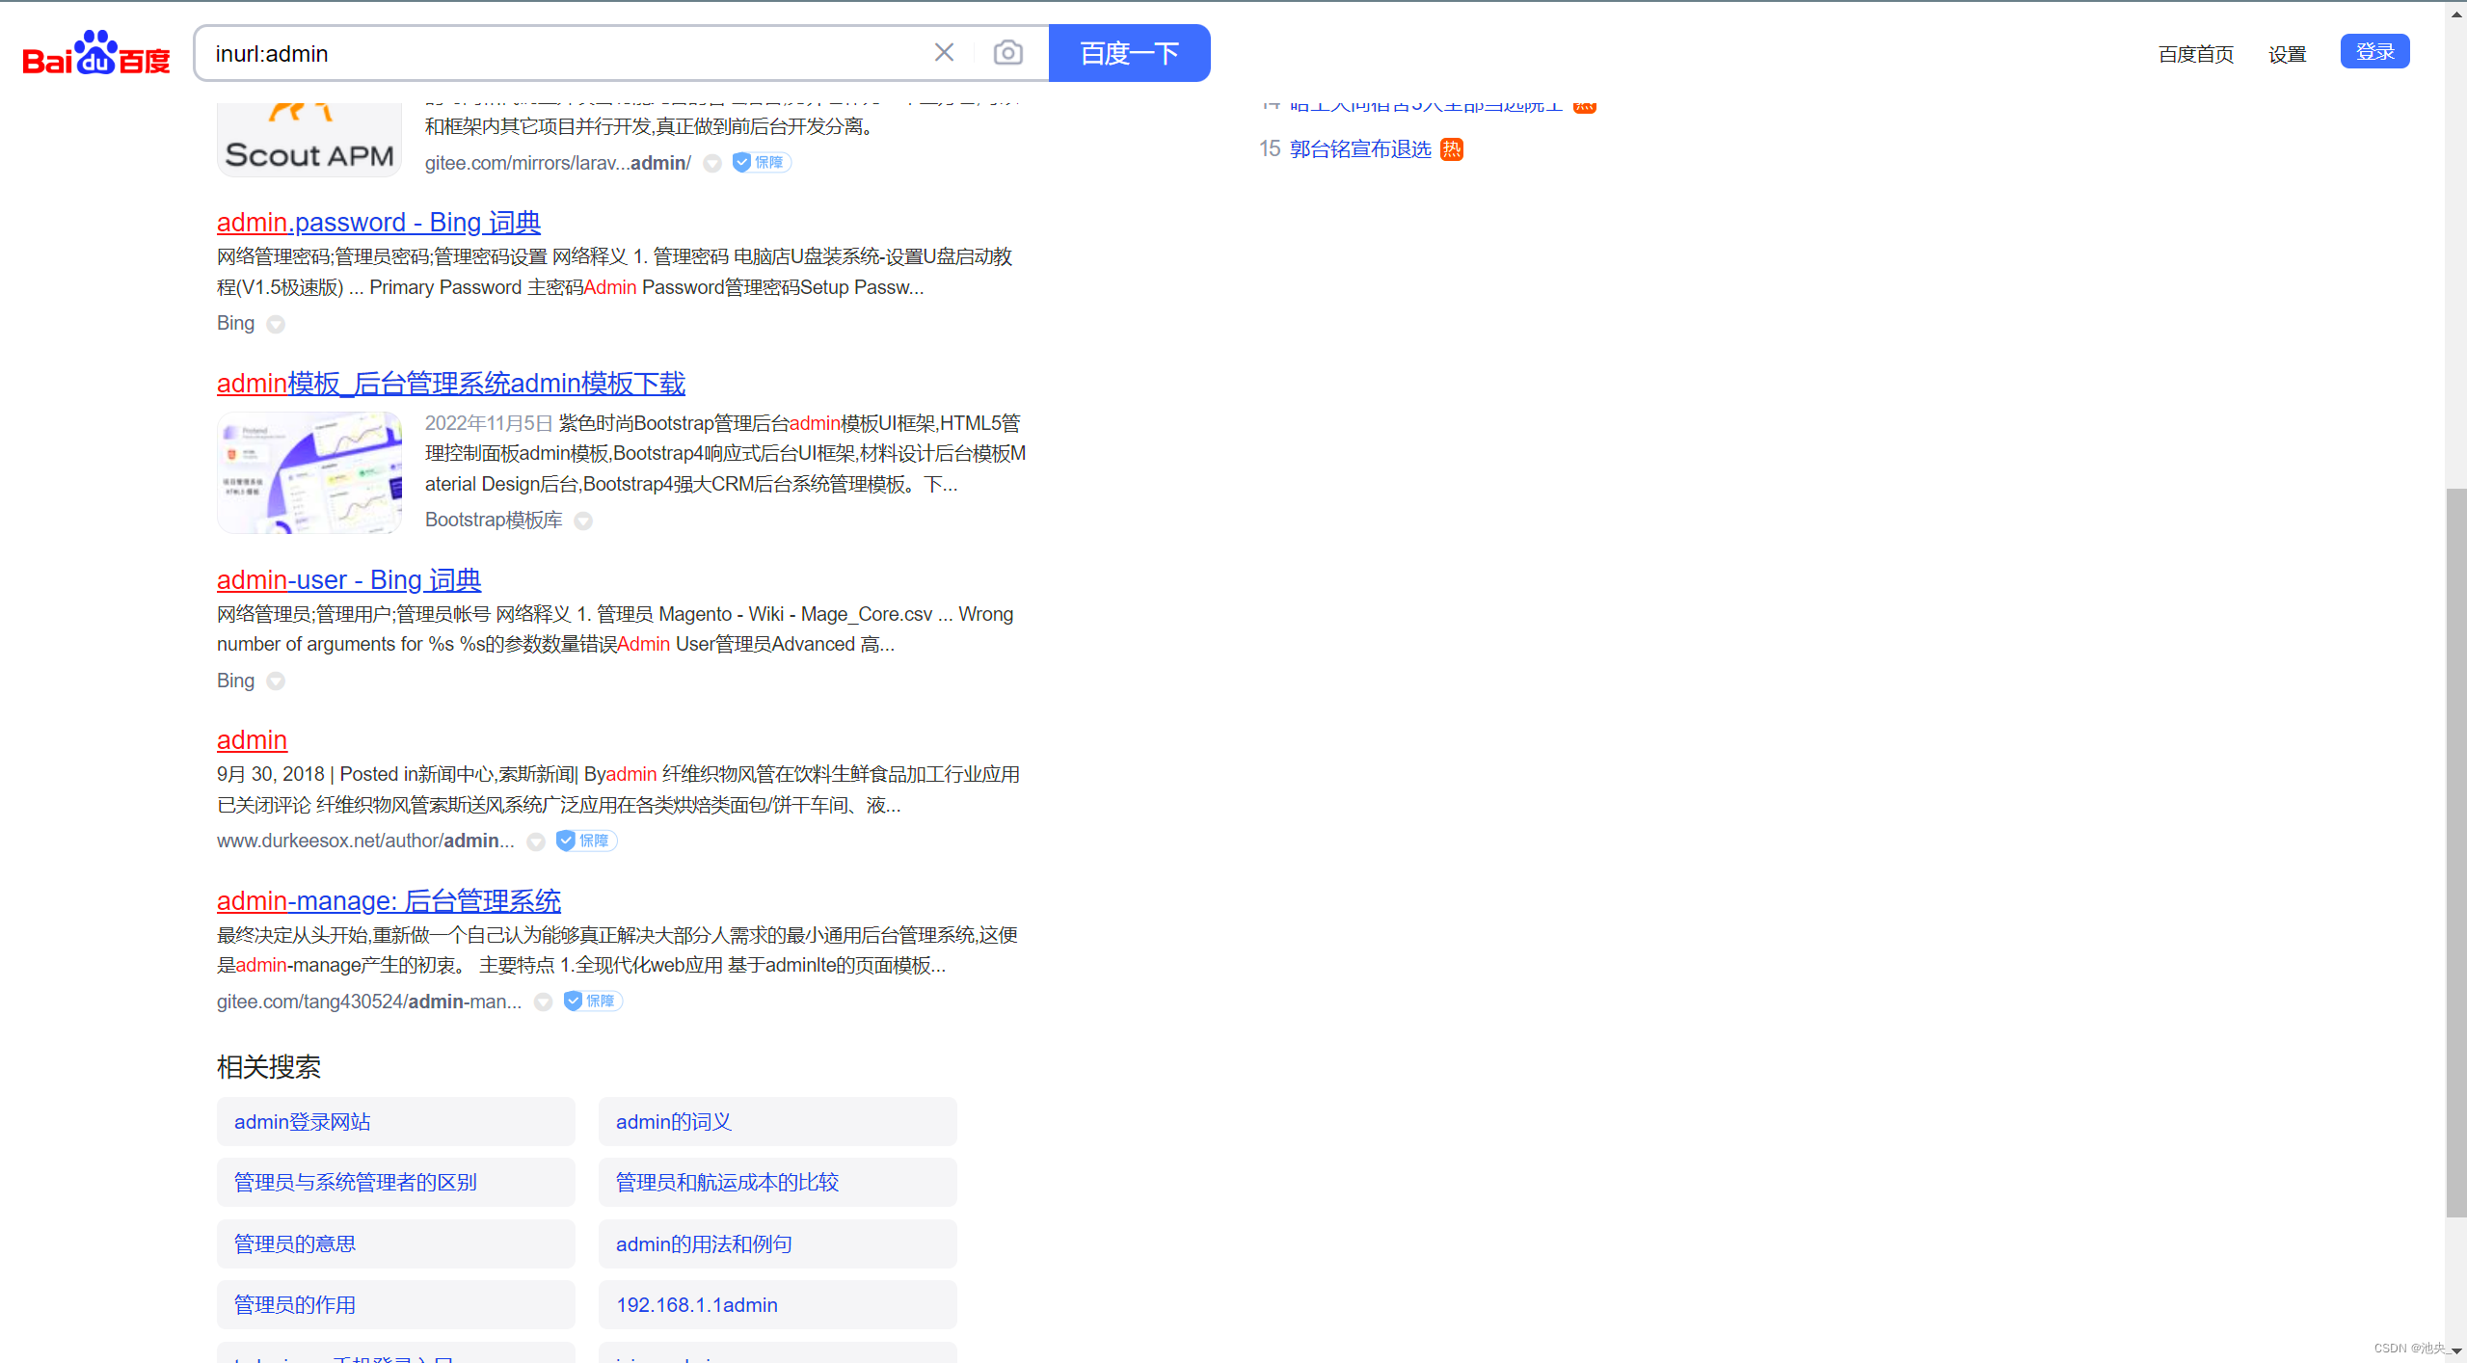Select related search 管理员与系统管理者的区别
The image size is (2467, 1363).
(396, 1182)
